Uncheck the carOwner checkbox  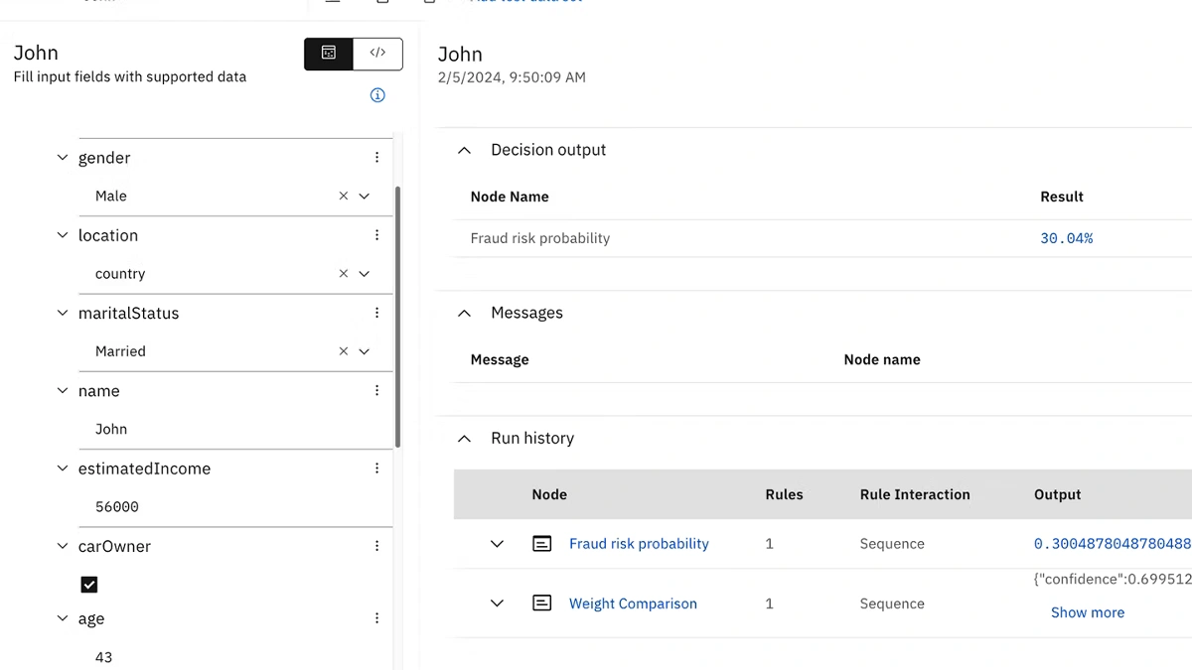(x=89, y=585)
